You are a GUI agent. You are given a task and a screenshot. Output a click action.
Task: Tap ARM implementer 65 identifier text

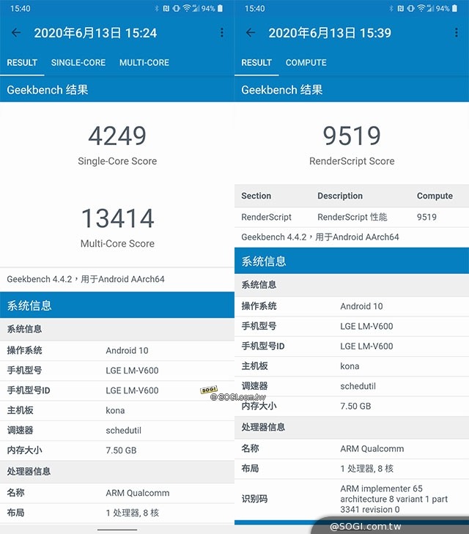pyautogui.click(x=394, y=499)
